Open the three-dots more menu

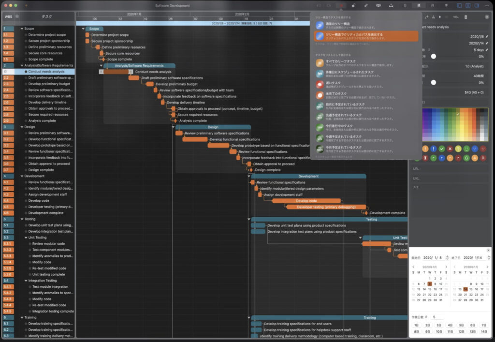[487, 5]
